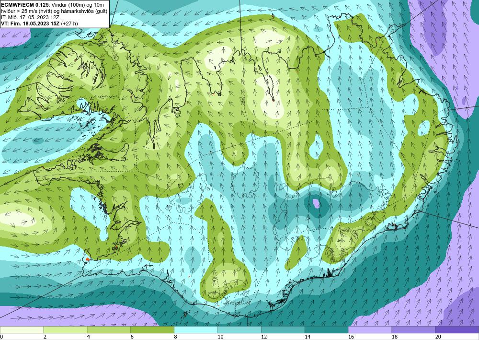Click legend scale label '0'
The height and width of the screenshot is (340, 479).
[x=1, y=337]
